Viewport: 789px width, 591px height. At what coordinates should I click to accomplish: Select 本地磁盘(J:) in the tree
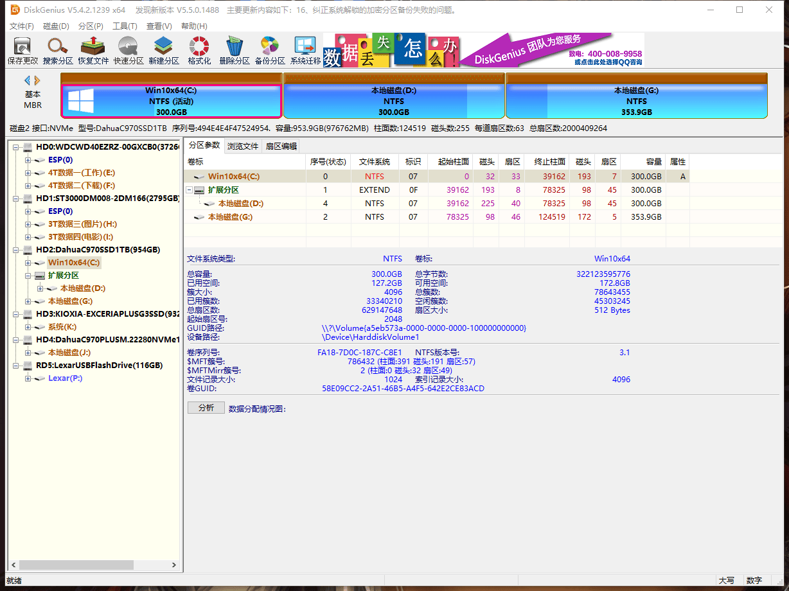click(x=69, y=353)
